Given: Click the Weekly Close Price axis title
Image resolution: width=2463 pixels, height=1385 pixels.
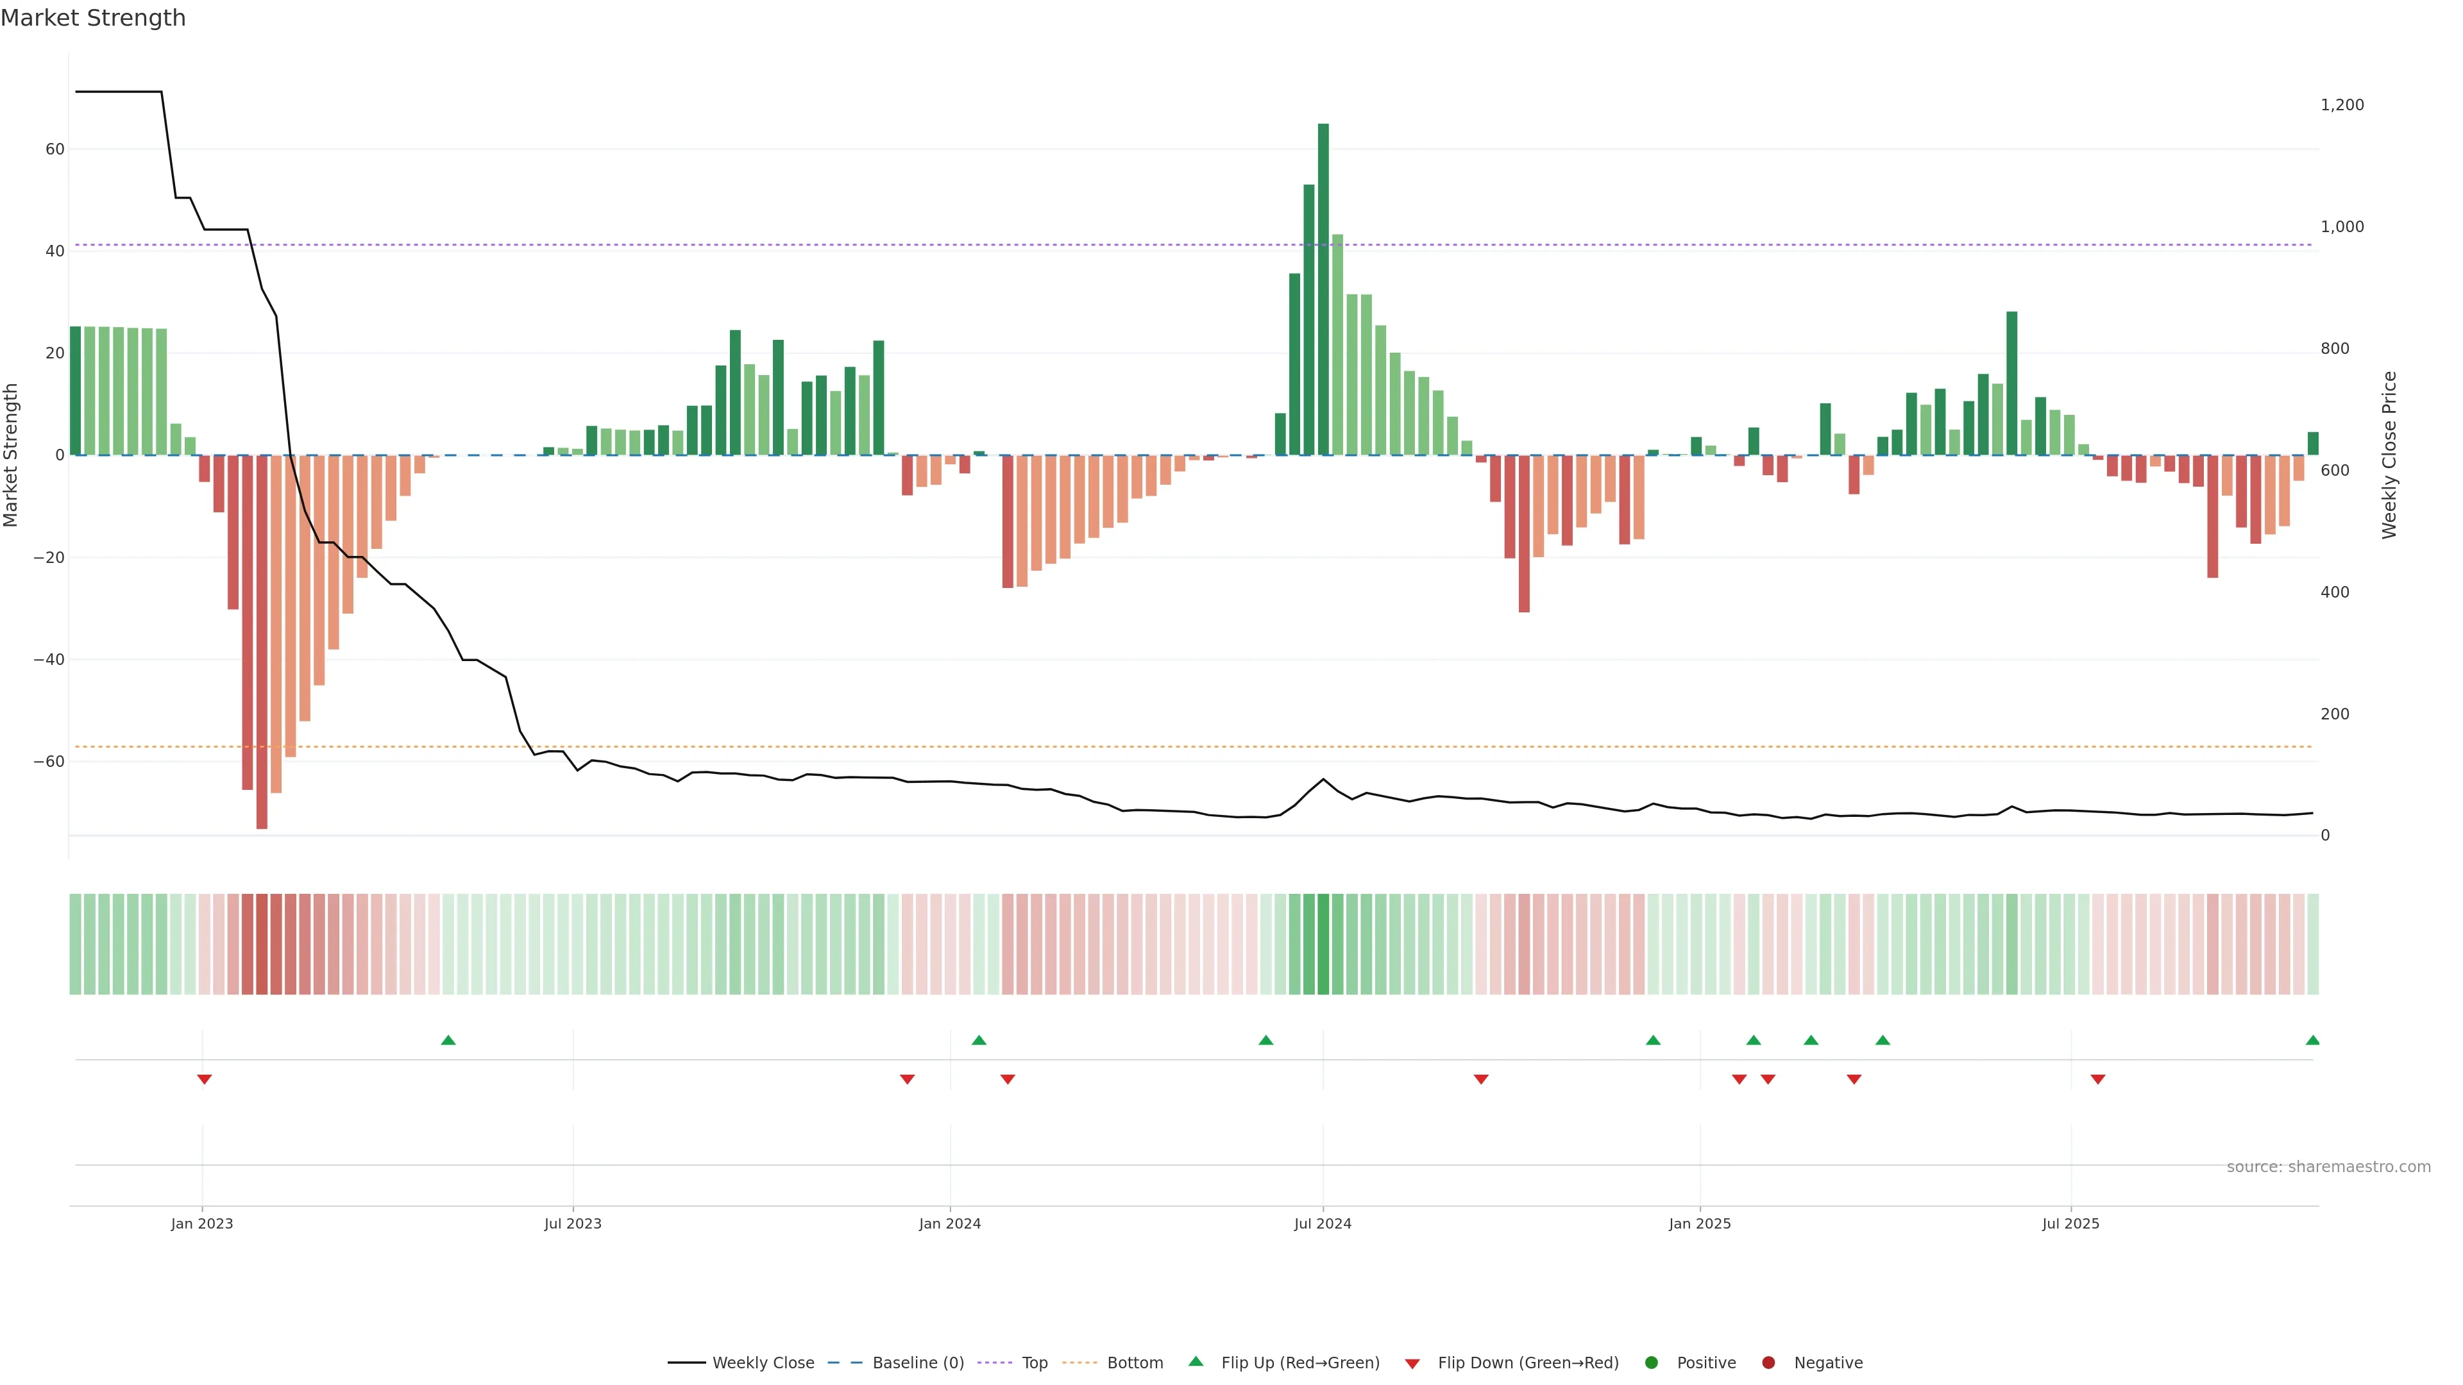Looking at the screenshot, I should [2389, 455].
